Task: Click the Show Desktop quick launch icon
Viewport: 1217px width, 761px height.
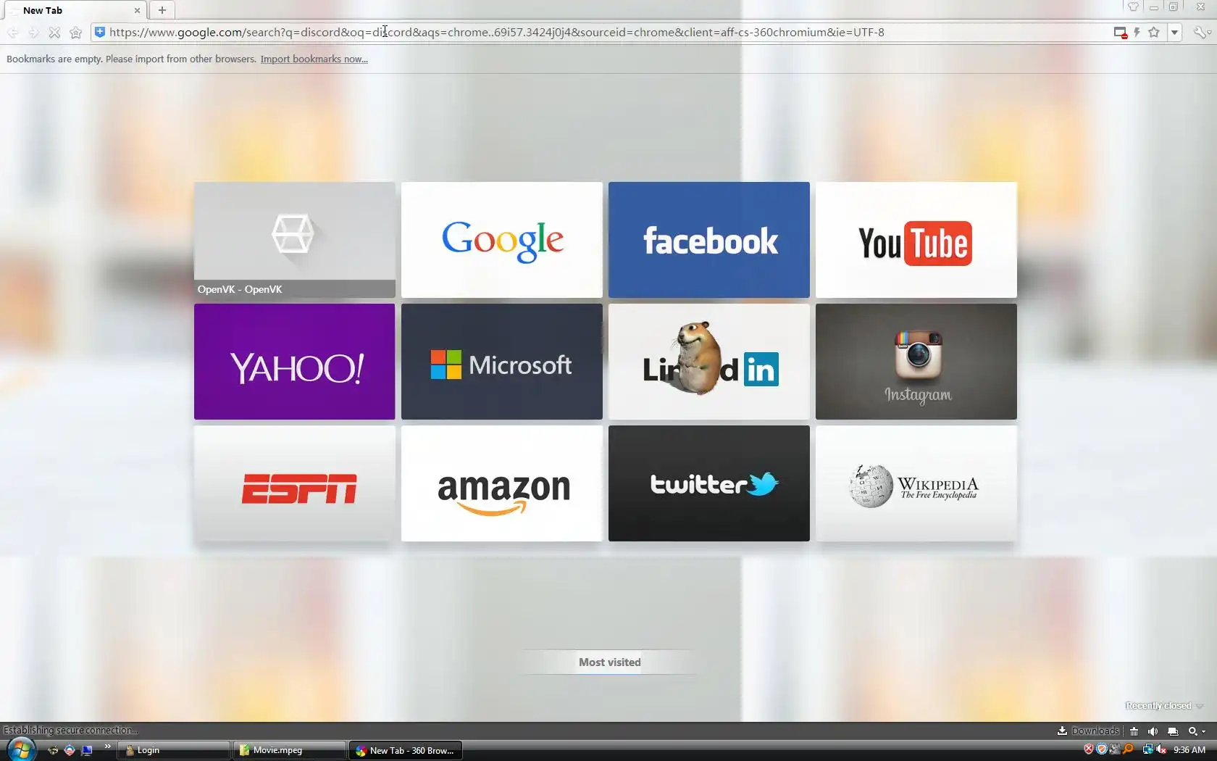Action: (87, 750)
